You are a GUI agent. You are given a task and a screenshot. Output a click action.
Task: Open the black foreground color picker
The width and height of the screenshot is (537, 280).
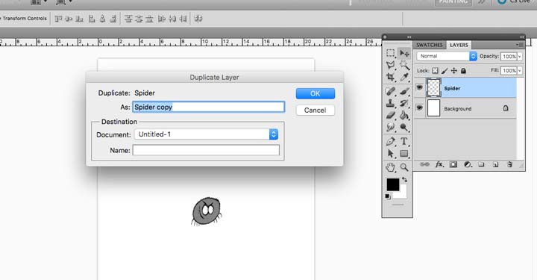click(x=393, y=184)
